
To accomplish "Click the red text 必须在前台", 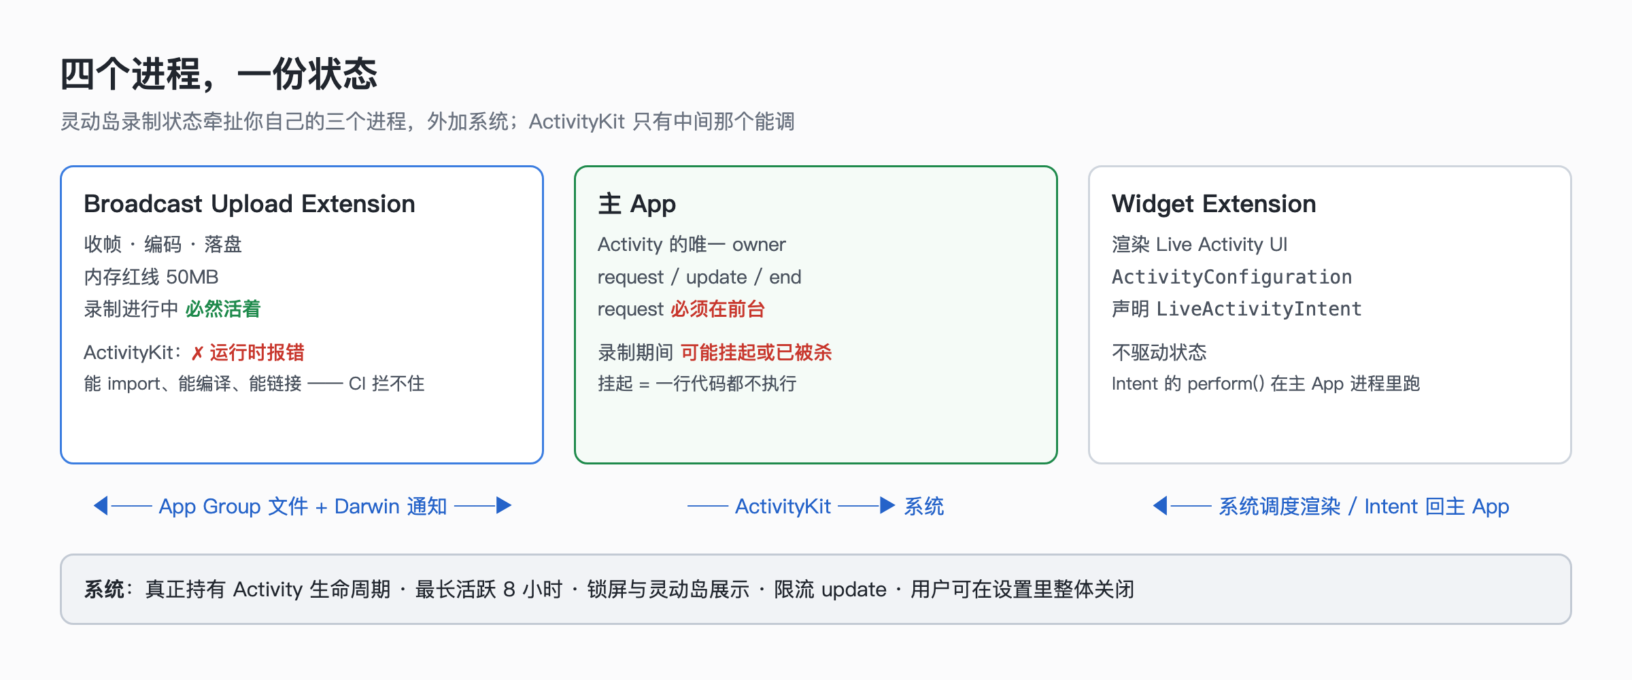I will [x=718, y=309].
